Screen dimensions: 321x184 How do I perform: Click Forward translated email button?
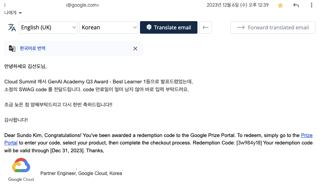[273, 27]
